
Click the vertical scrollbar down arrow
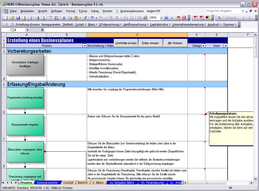pos(255,178)
